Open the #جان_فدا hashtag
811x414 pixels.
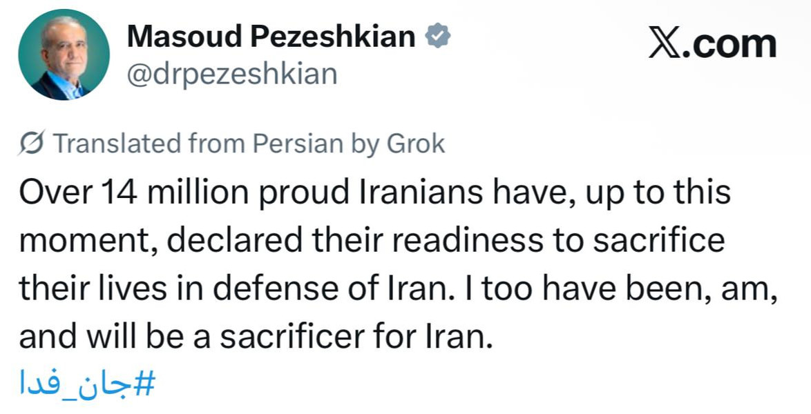(x=88, y=383)
